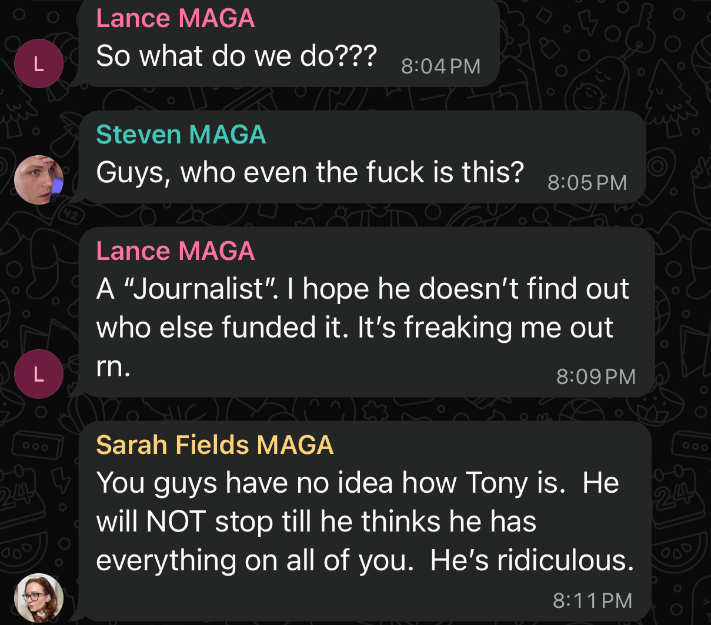Select Sarah's message about Tony
The width and height of the screenshot is (711, 625).
365,522
